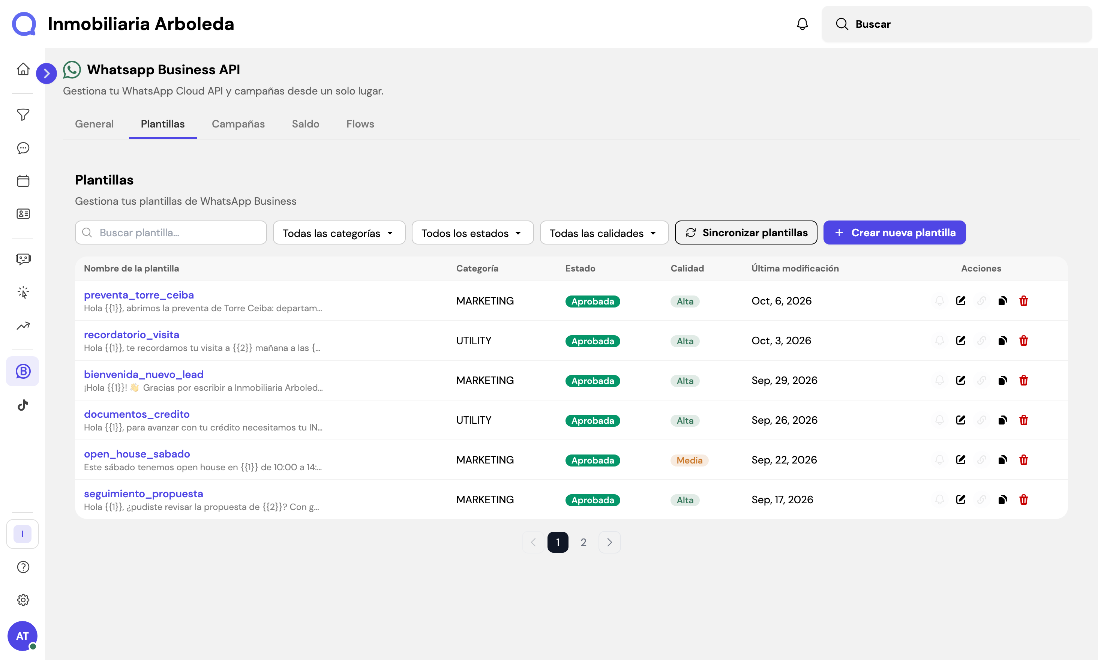This screenshot has height=660, width=1098.
Task: Open the click cursor automation icon
Action: (x=23, y=292)
